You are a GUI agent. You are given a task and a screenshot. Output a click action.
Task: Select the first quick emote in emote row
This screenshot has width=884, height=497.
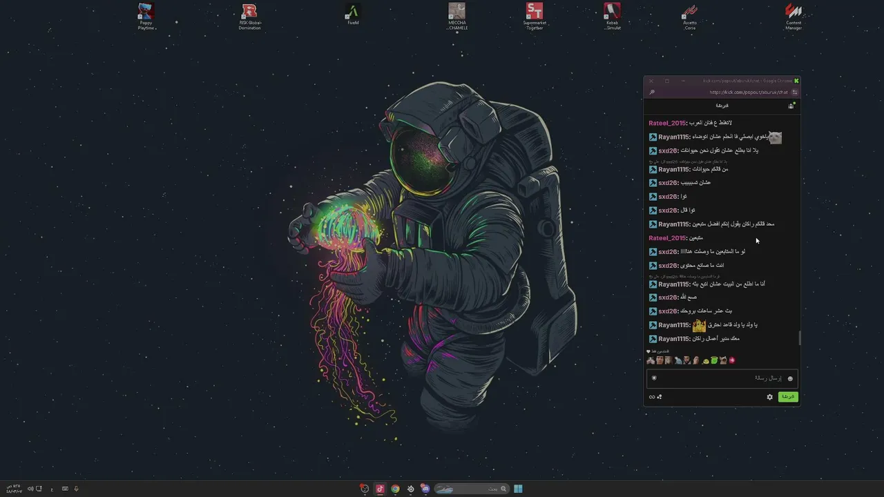click(651, 360)
